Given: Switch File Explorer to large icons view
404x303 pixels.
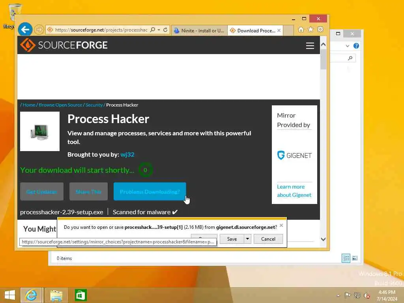Looking at the screenshot, I should coord(355,258).
